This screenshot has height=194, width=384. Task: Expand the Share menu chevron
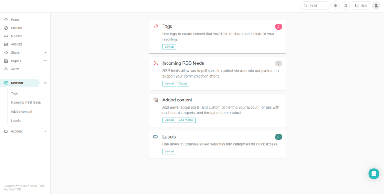45,52
